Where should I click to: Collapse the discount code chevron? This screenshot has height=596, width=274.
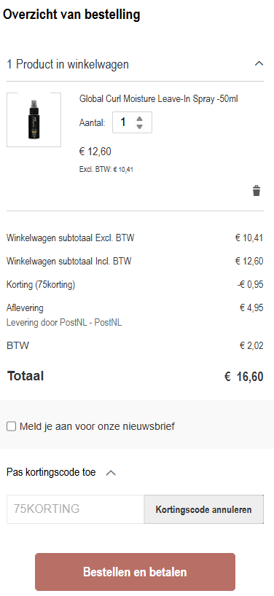coord(111,473)
